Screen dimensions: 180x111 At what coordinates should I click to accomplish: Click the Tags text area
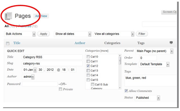point(151,81)
